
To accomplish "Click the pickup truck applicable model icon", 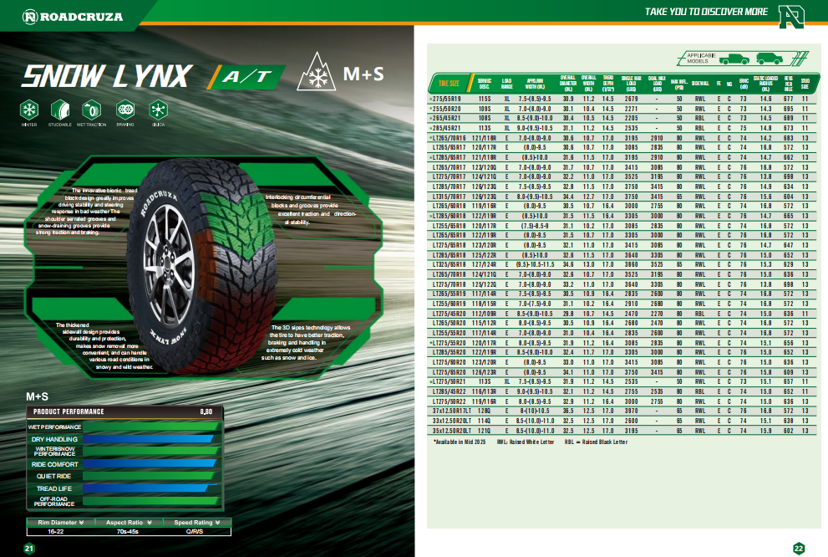I will pos(734,59).
